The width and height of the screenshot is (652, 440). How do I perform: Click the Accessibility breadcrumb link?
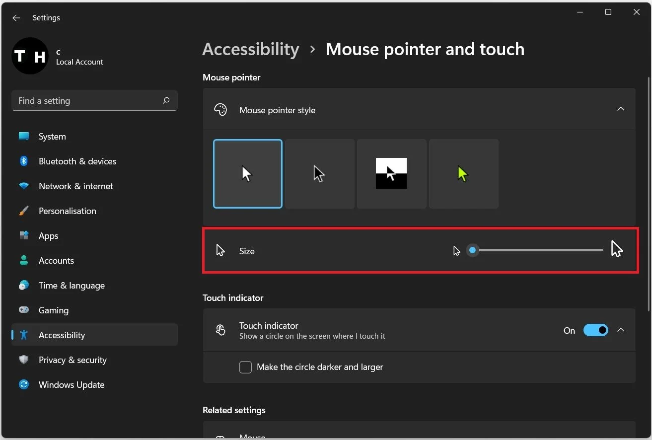[251, 49]
